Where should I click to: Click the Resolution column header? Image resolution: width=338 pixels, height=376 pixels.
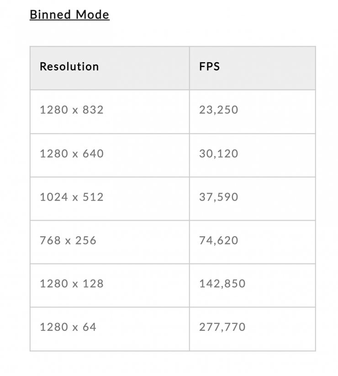click(69, 67)
